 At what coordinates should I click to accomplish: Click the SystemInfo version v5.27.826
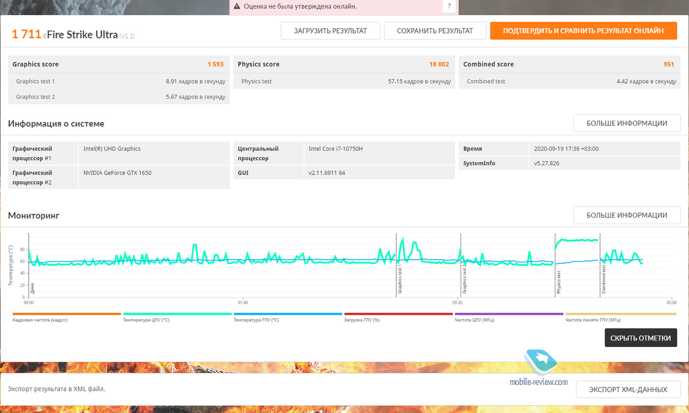tap(547, 163)
